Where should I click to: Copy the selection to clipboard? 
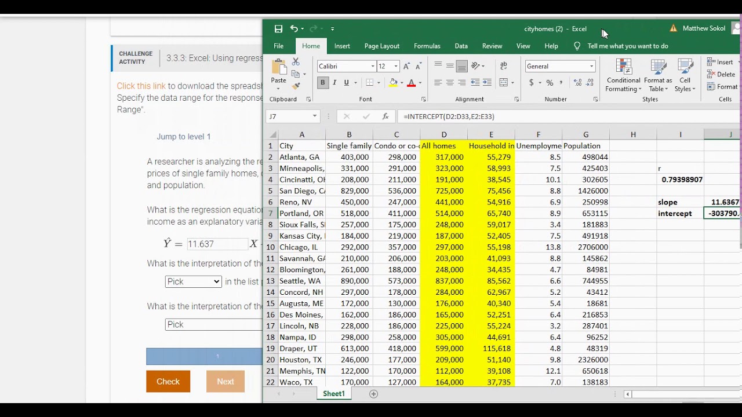click(x=296, y=74)
